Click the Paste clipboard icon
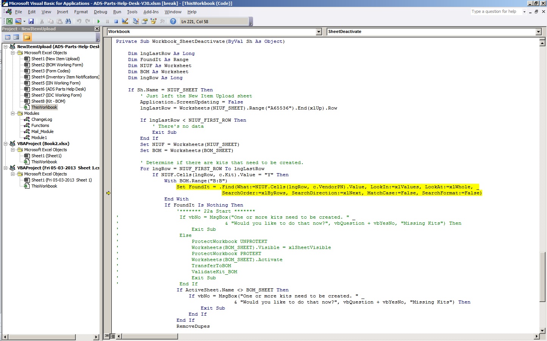The width and height of the screenshot is (547, 341). [x=59, y=22]
